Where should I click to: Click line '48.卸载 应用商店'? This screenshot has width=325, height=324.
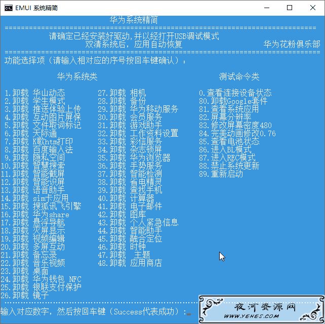pyautogui.click(x=130, y=263)
